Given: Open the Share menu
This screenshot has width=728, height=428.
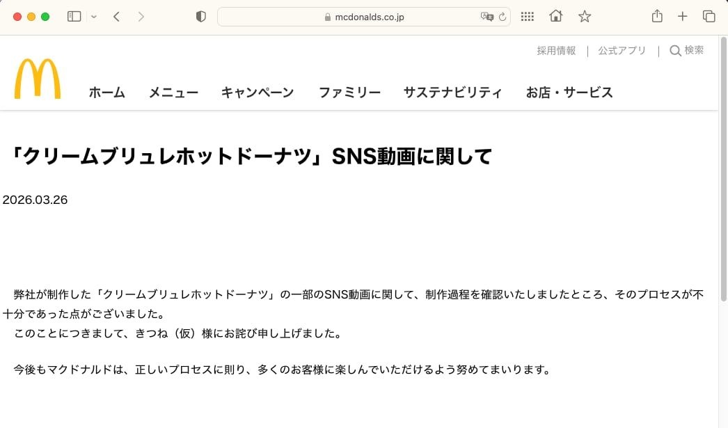Looking at the screenshot, I should click(x=657, y=17).
